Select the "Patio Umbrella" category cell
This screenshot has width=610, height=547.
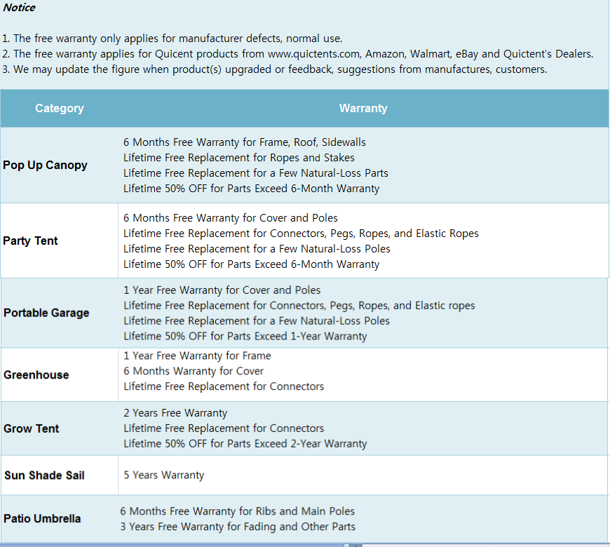click(x=59, y=519)
